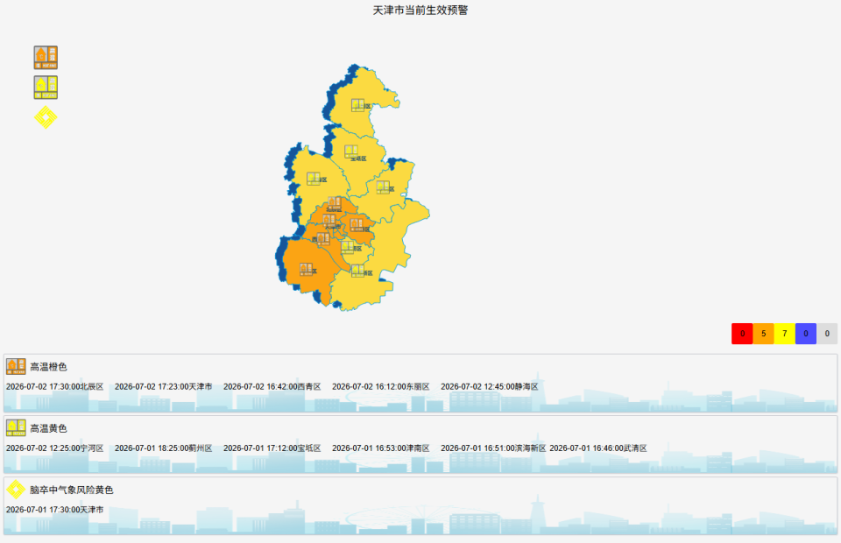The image size is (841, 543).
Task: Open the 滨海新区 16:51:00 yellow warning entry
Action: pos(493,448)
